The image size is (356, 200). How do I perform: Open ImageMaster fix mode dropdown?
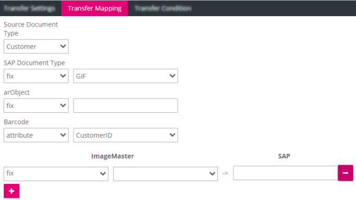56,174
